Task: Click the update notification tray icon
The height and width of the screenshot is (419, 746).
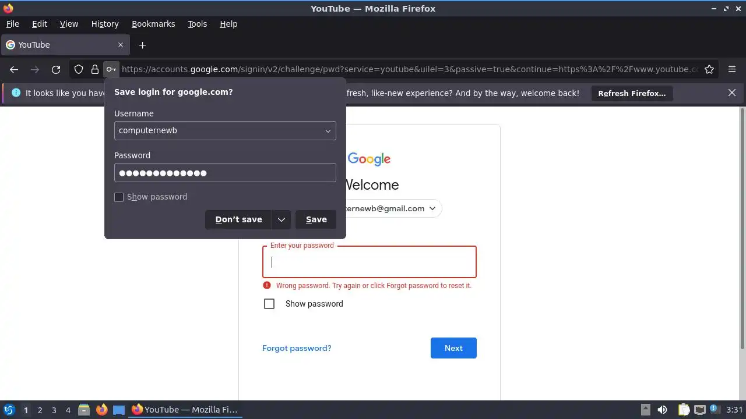Action: pos(715,409)
